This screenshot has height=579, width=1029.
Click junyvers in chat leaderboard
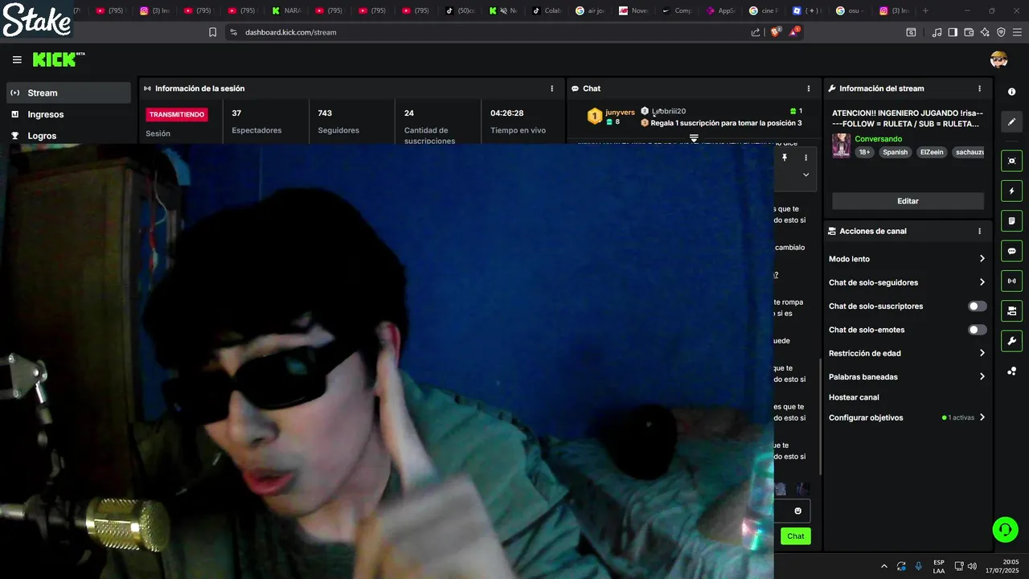[620, 112]
